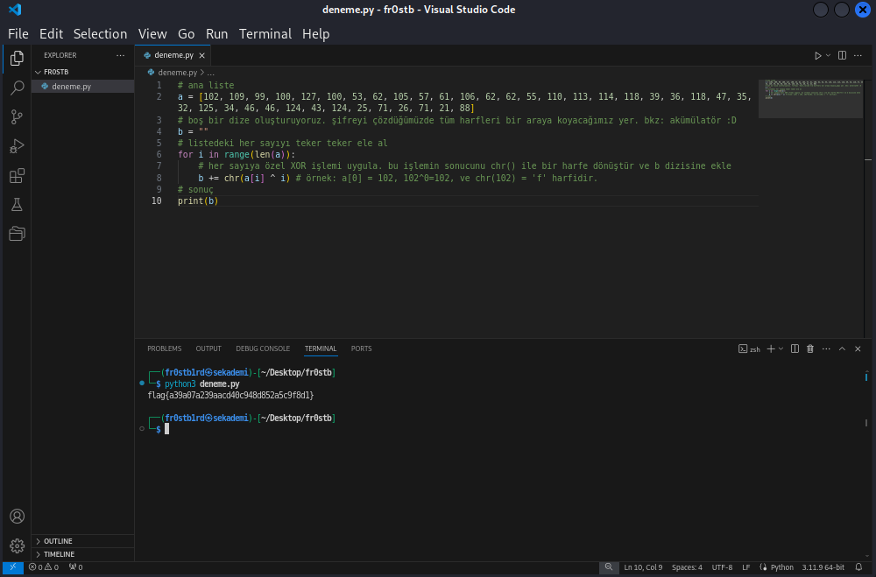Image resolution: width=876 pixels, height=577 pixels.
Task: Kill the terminal with trash icon
Action: click(810, 348)
